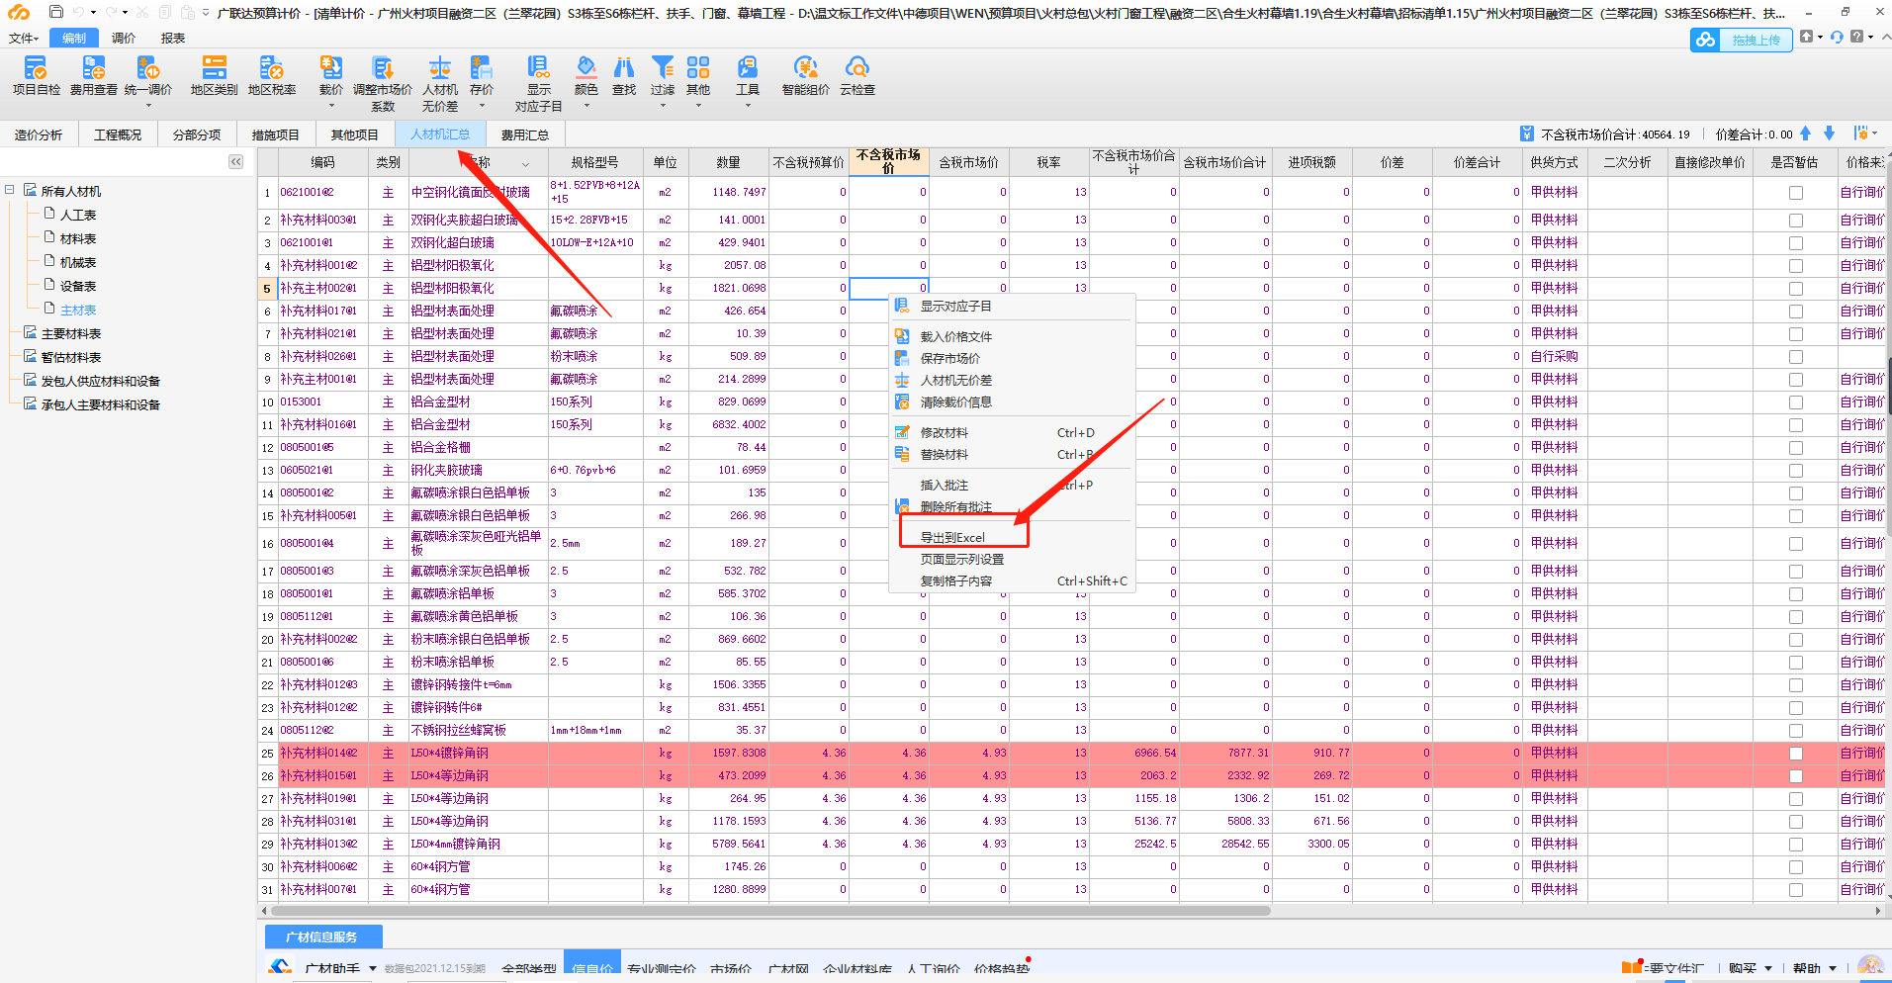
Task: Switch to the 调价 ribbon tab
Action: coord(124,38)
